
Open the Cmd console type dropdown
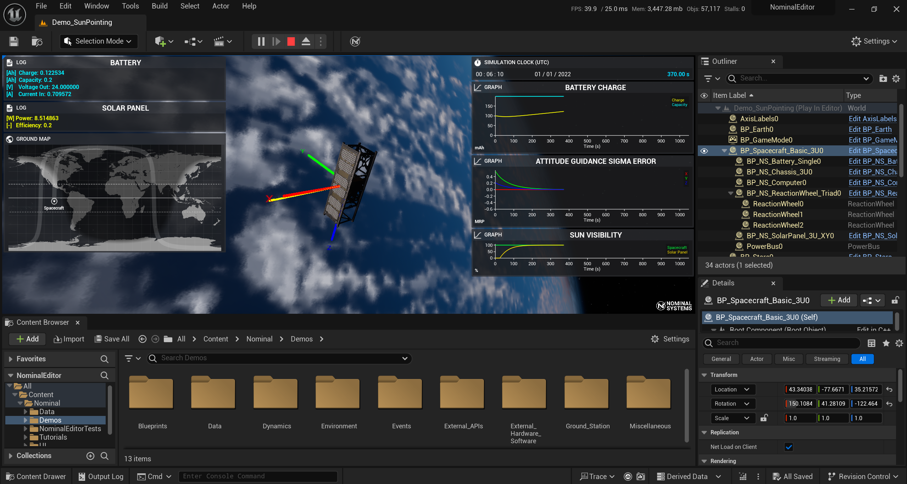(x=154, y=477)
